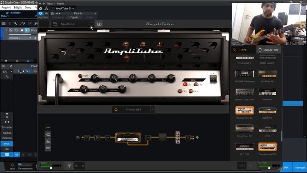Click the Saídas button in console
307x173 pixels.
point(7,133)
